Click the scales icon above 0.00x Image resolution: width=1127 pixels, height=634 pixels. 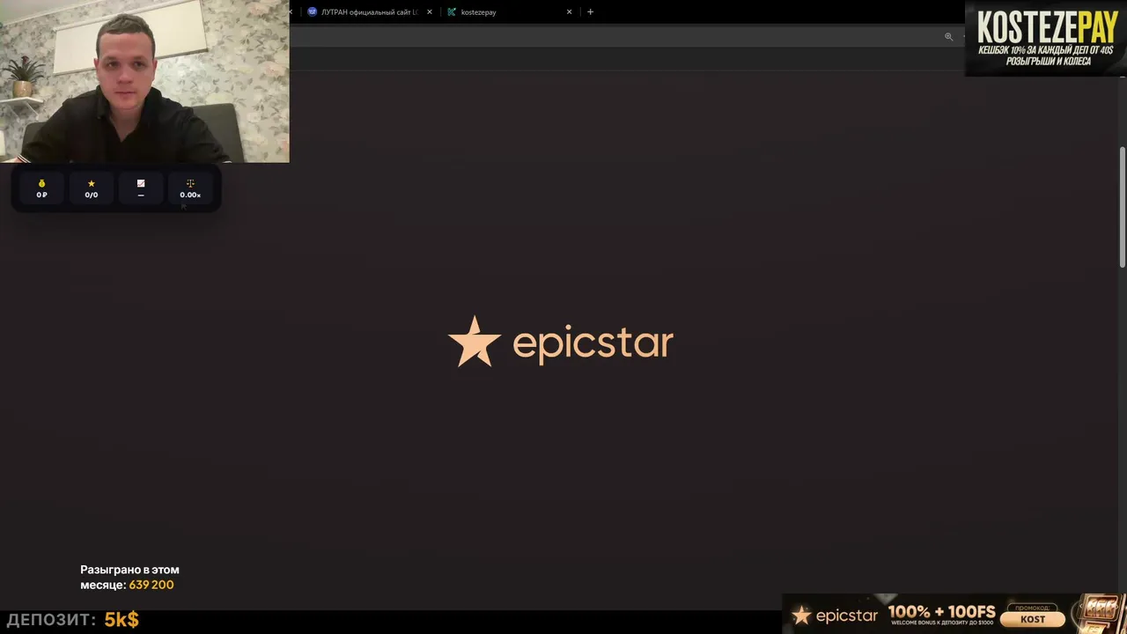pos(190,183)
